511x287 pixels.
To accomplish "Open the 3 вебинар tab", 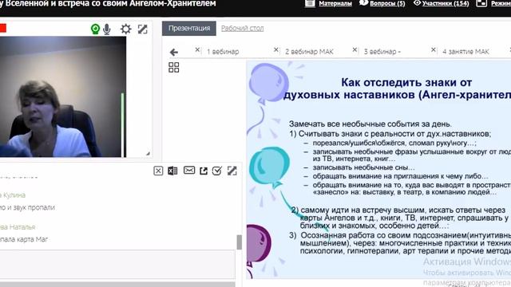I will click(382, 51).
